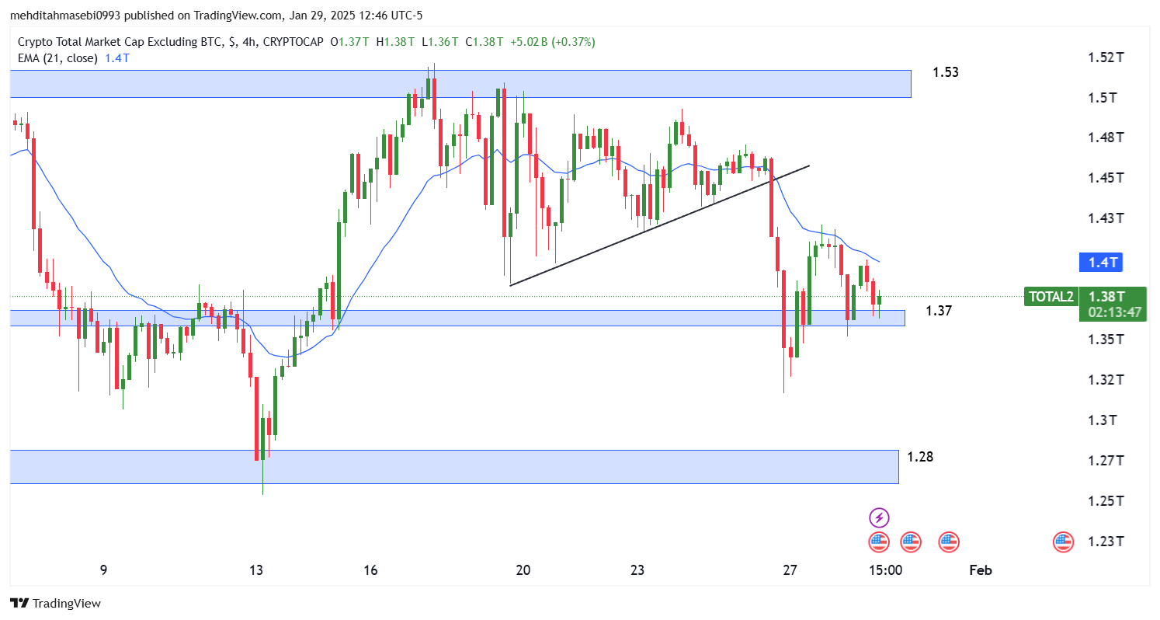
Task: Click the H1.38T high value
Action: pyautogui.click(x=396, y=41)
